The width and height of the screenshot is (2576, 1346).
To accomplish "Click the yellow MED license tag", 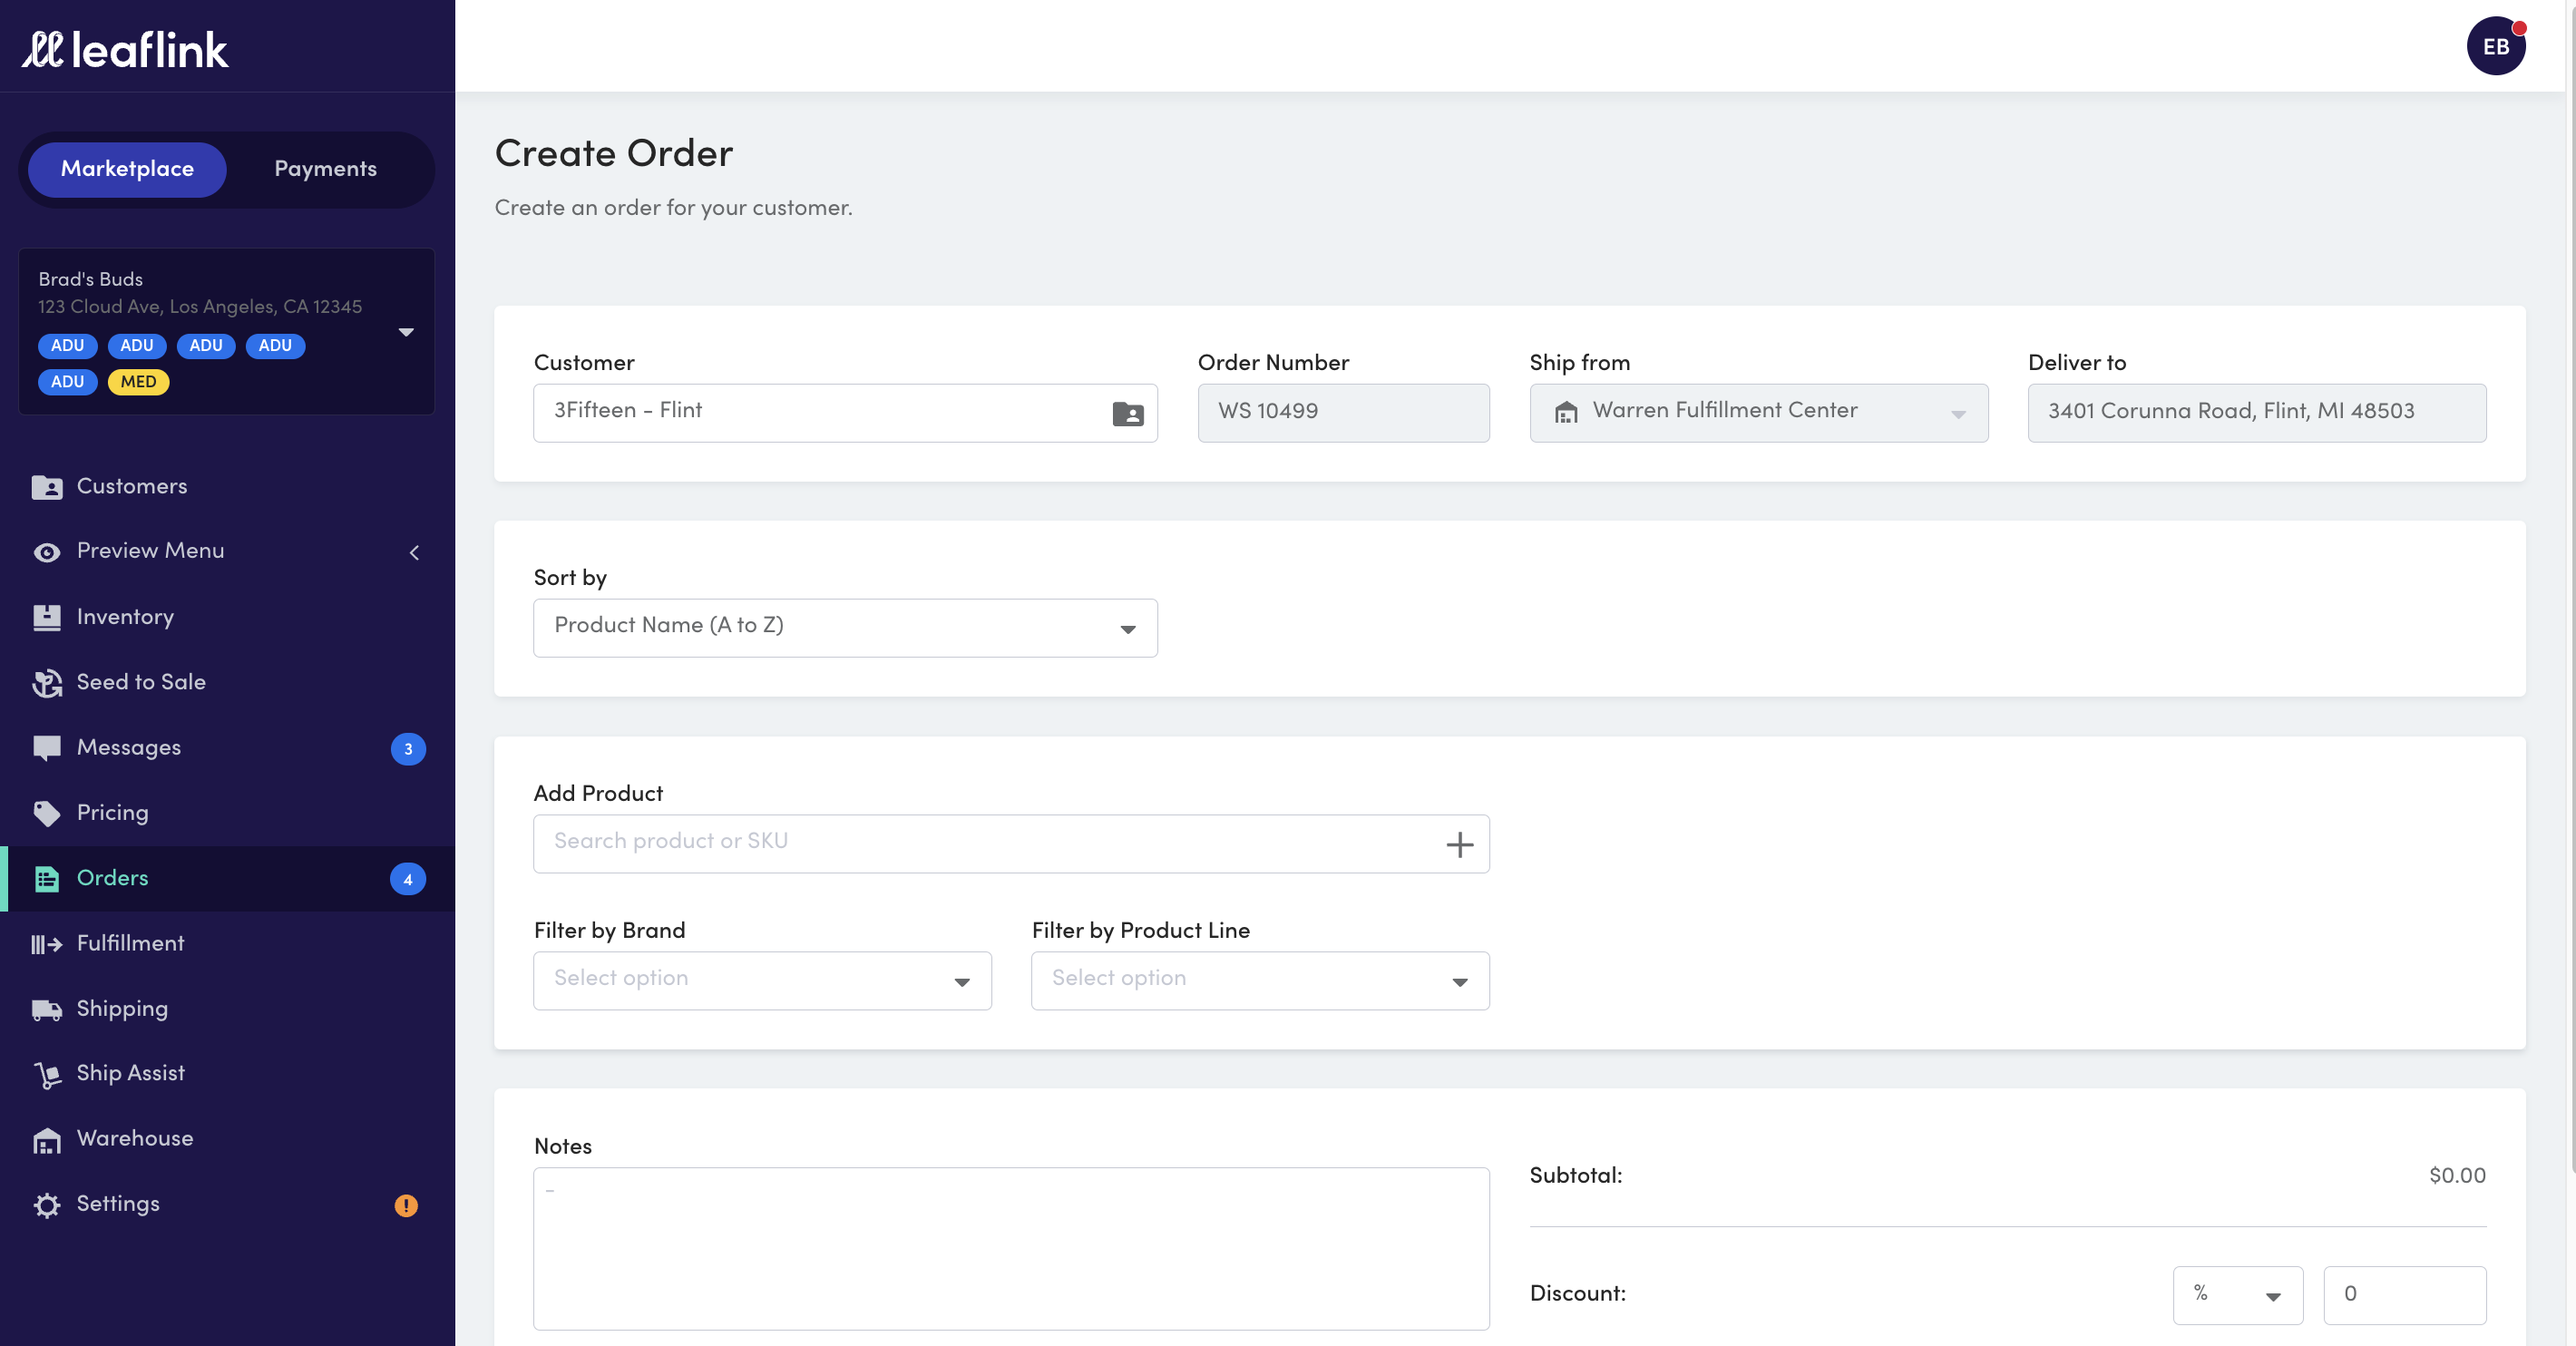I will 138,382.
